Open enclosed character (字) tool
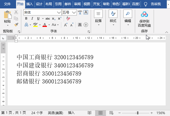The height and width of the screenshot is (116, 170). pos(86,25)
